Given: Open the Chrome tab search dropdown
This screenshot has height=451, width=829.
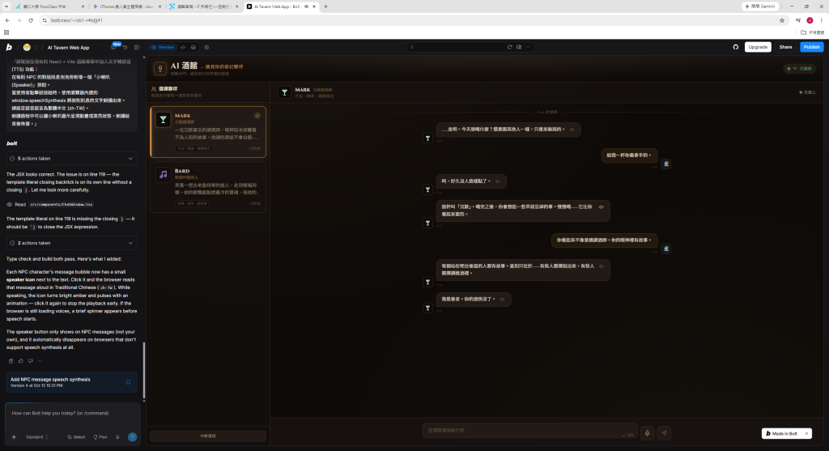Looking at the screenshot, I should pos(6,6).
